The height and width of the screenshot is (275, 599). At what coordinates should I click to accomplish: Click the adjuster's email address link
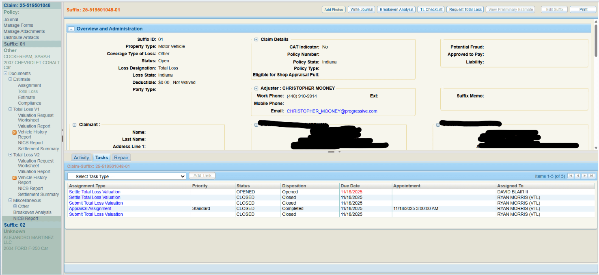(332, 111)
